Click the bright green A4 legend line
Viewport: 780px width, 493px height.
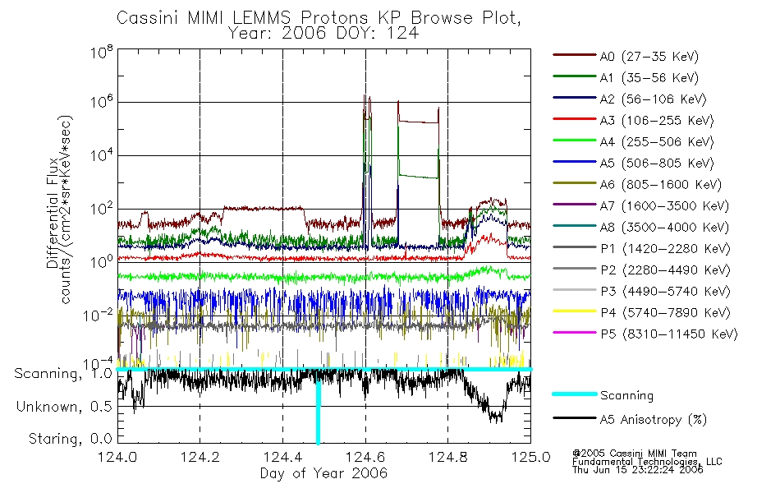point(575,141)
